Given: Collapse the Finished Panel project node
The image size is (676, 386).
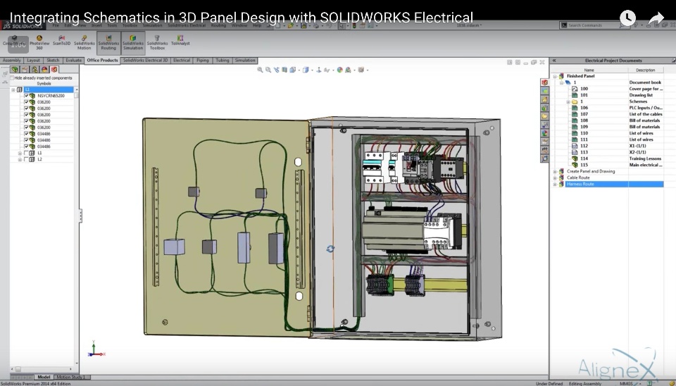Looking at the screenshot, I should click(555, 76).
